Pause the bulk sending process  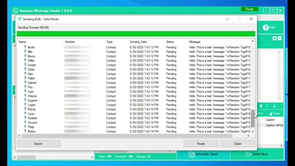(x=201, y=143)
